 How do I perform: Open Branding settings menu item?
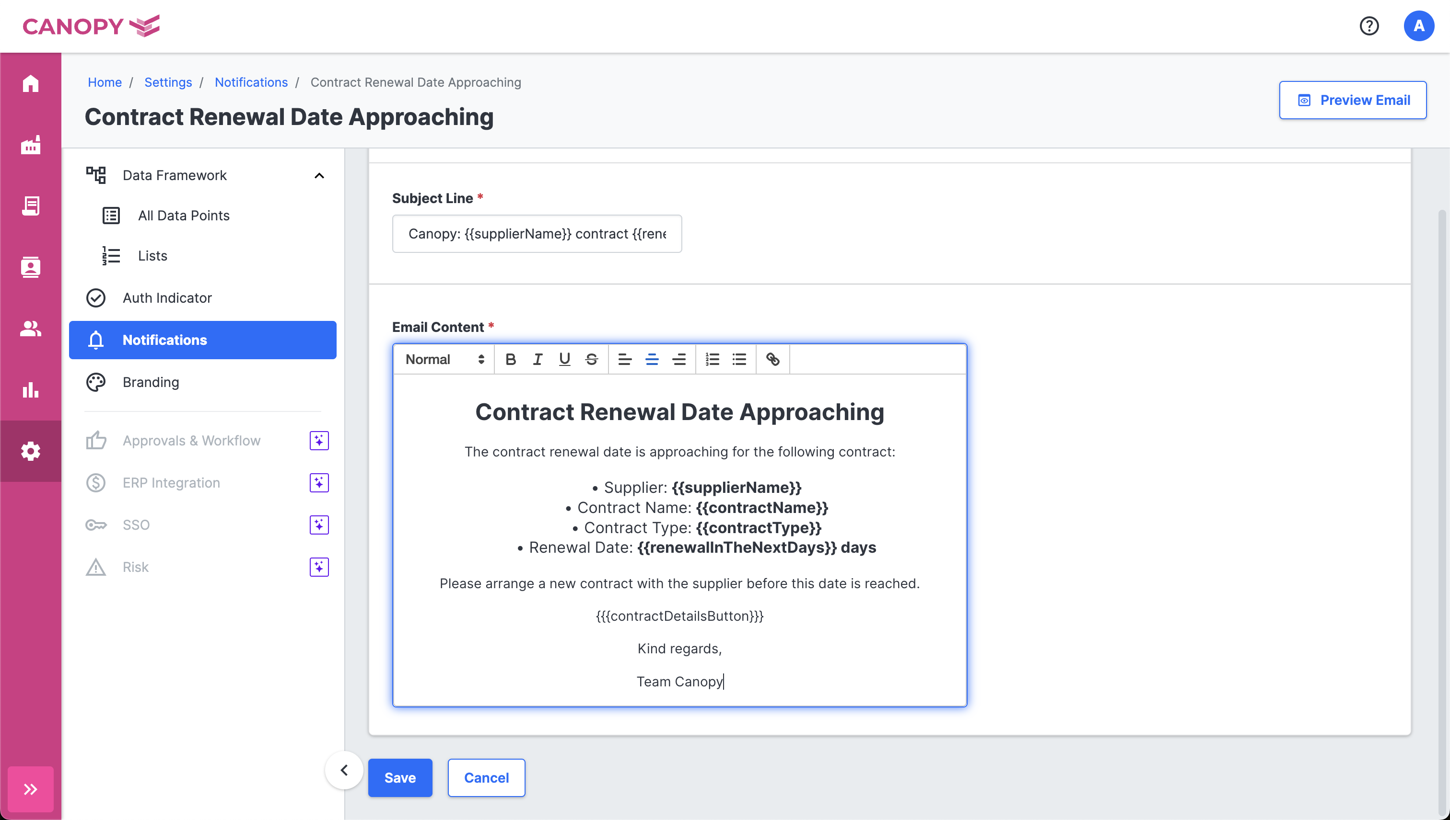pyautogui.click(x=151, y=382)
